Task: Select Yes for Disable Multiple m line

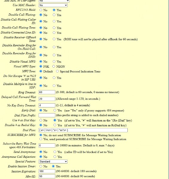Action: (54, 86)
